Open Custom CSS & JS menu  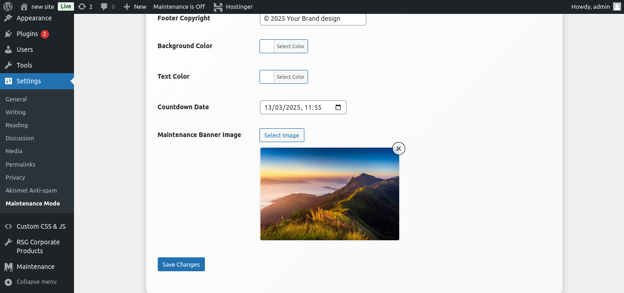click(41, 226)
